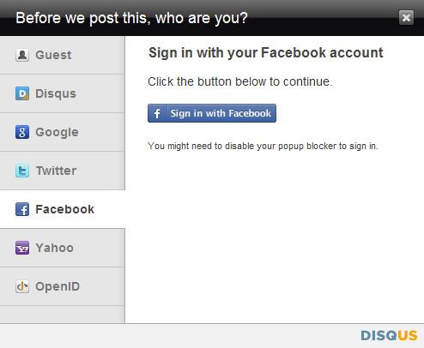Click the f logo inside sign-in button

pyautogui.click(x=157, y=113)
